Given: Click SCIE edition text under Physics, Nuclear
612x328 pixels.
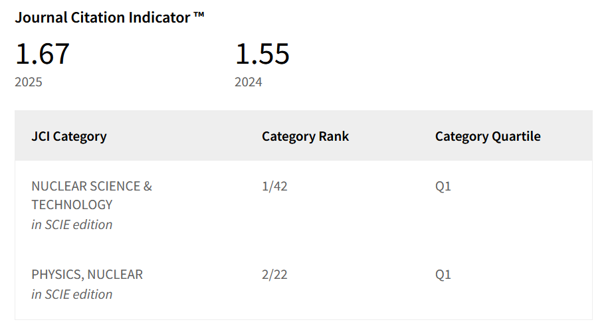Looking at the screenshot, I should pyautogui.click(x=72, y=294).
